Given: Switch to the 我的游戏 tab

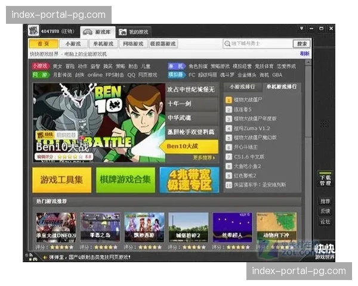Looking at the screenshot, I should click(x=134, y=32).
